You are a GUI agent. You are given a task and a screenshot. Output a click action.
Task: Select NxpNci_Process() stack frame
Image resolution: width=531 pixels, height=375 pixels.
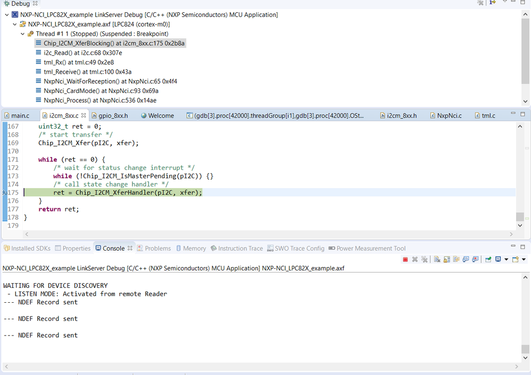96,100
